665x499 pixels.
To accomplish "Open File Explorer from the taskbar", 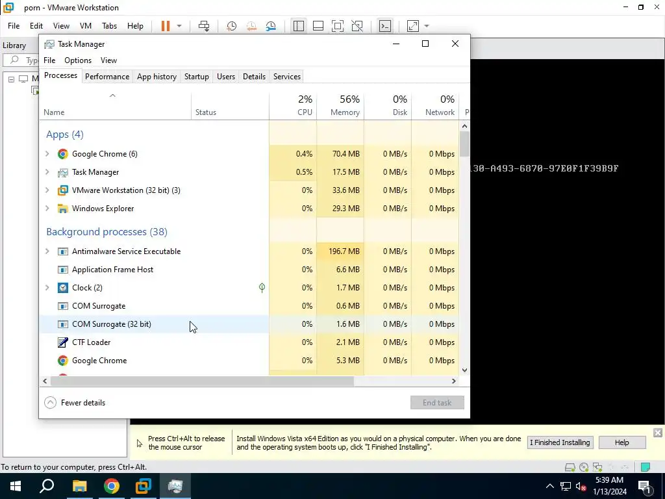I will [79, 486].
